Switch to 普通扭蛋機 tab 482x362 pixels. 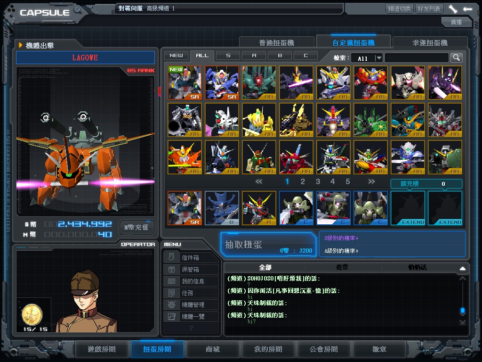click(277, 43)
